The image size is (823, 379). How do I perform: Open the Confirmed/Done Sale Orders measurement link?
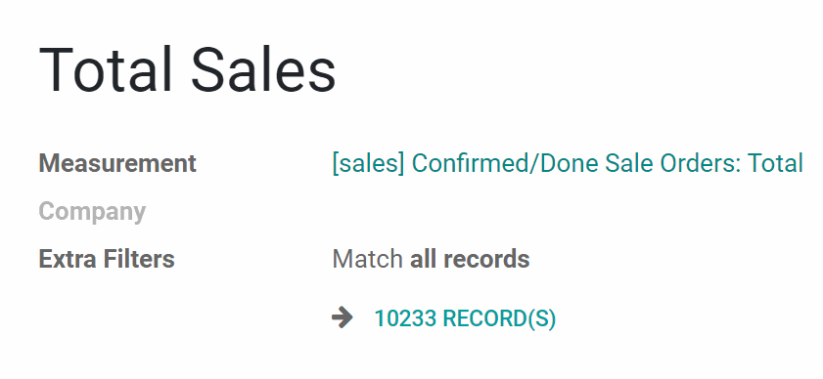pos(568,163)
